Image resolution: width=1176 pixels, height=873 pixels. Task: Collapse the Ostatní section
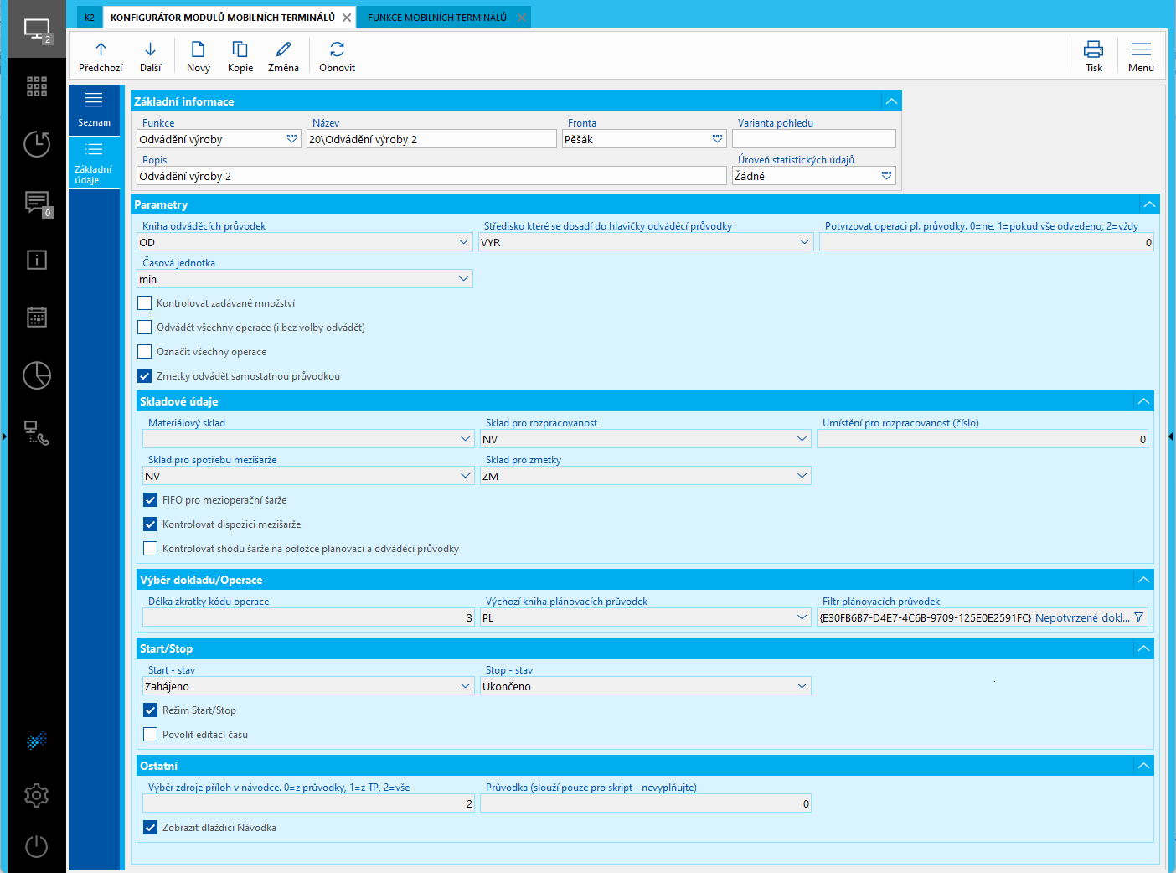pyautogui.click(x=1144, y=766)
